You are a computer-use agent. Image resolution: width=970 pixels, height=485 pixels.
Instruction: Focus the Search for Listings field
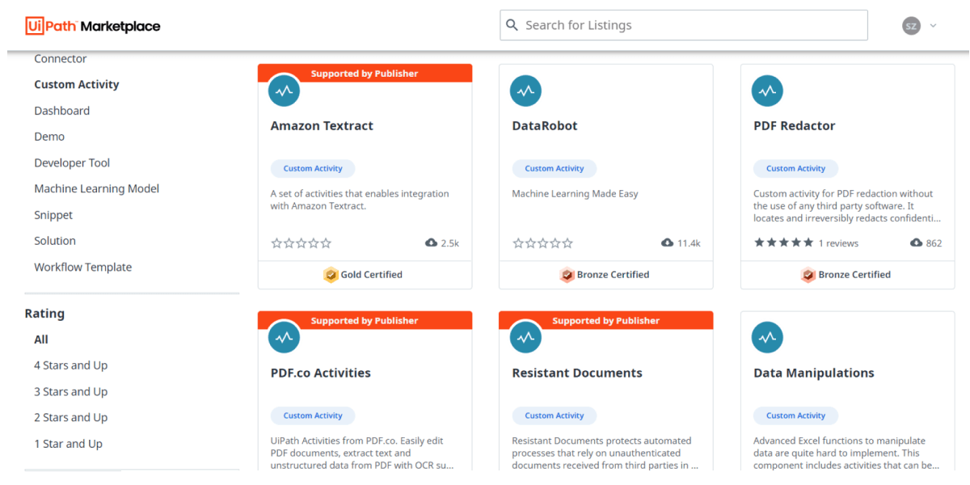[684, 25]
